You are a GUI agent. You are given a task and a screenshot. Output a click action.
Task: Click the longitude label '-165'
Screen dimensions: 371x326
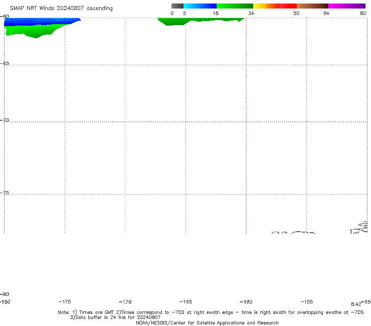[185, 302]
